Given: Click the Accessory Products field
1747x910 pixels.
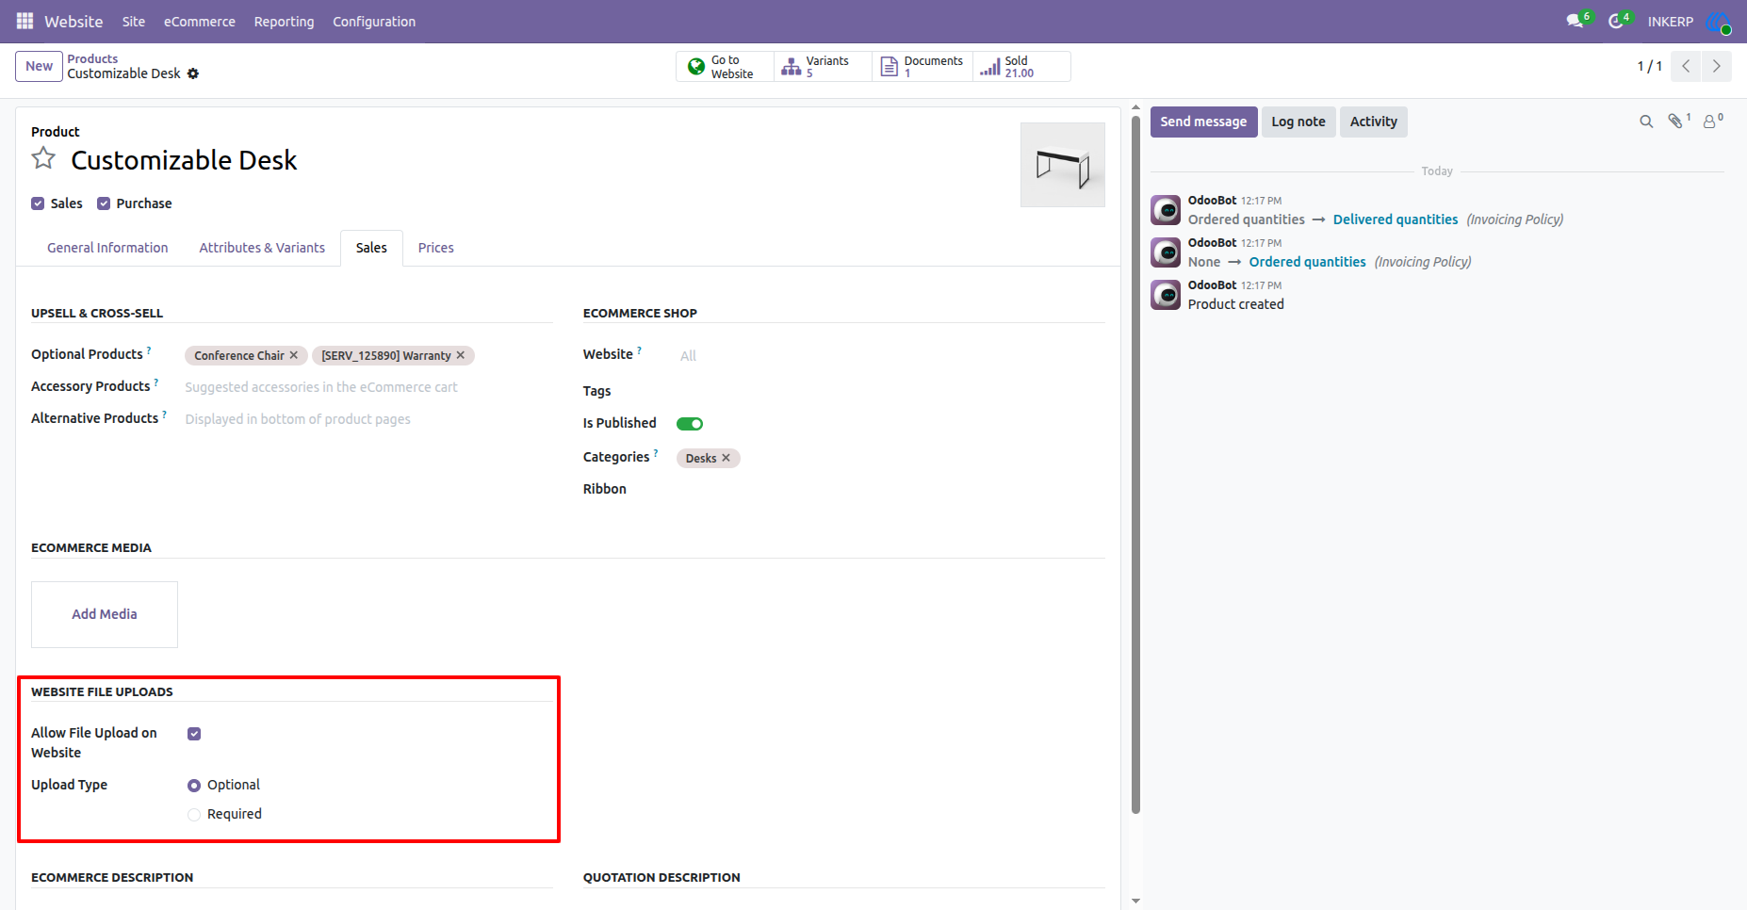Looking at the screenshot, I should (367, 387).
